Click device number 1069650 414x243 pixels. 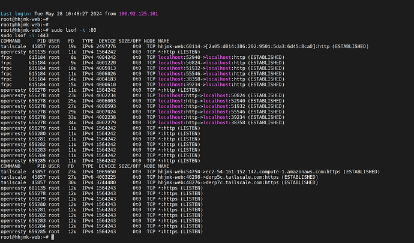106,172
